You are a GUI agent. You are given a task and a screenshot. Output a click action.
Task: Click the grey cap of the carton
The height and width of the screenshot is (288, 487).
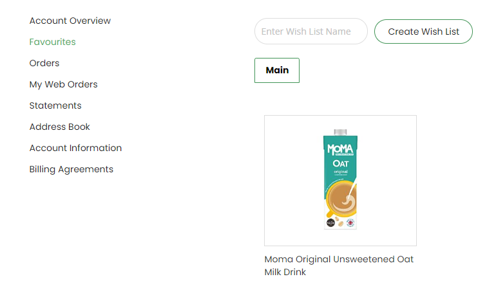tap(340, 131)
